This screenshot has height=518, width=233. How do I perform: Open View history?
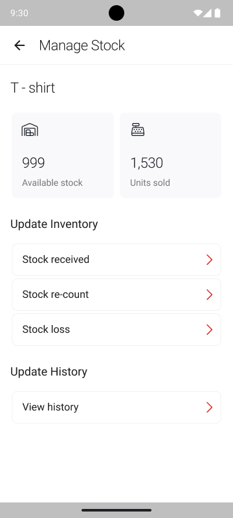[116, 407]
